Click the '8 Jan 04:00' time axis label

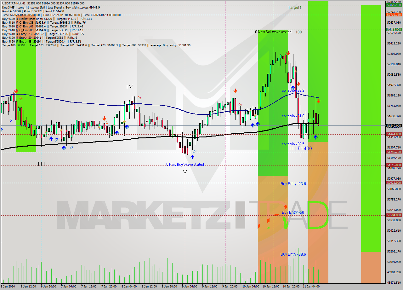(x=130, y=287)
